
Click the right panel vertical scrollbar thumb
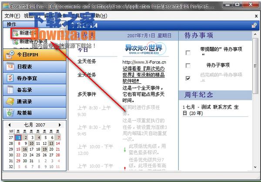[x=255, y=66]
